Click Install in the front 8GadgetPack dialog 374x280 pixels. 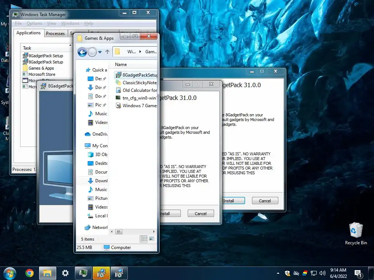click(x=170, y=214)
